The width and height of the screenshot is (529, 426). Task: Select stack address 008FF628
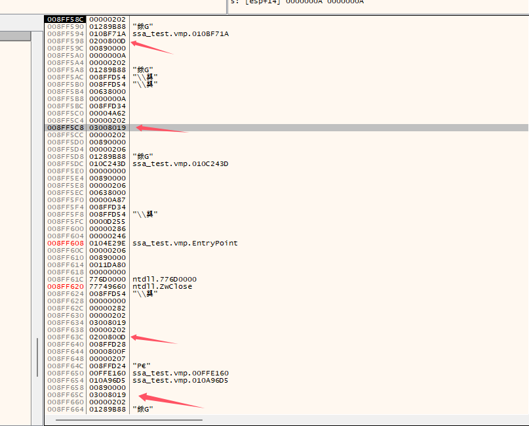65,301
